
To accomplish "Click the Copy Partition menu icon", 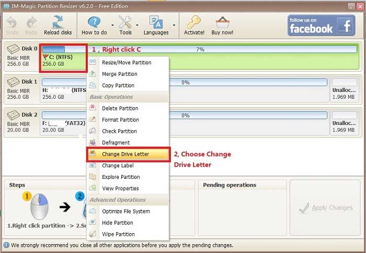I will (x=93, y=85).
